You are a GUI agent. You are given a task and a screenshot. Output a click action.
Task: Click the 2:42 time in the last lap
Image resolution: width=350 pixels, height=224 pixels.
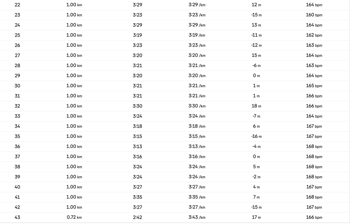tap(137, 218)
